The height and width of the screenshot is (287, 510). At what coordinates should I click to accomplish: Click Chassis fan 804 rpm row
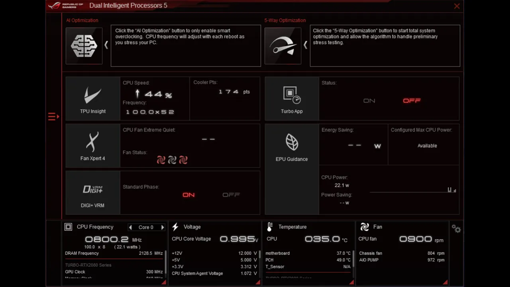402,253
